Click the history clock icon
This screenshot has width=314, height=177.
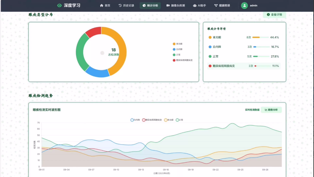(120, 6)
